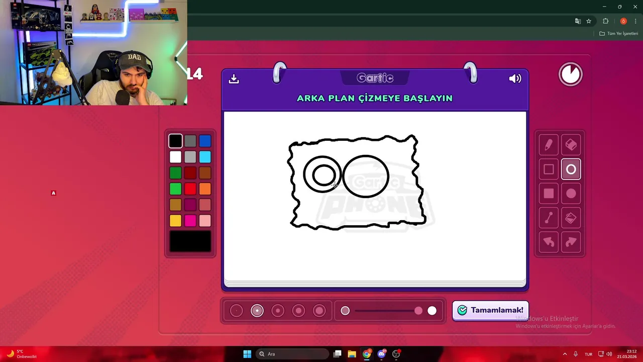Image resolution: width=643 pixels, height=362 pixels.
Task: Choose the largest brush thickness
Action: tap(319, 311)
